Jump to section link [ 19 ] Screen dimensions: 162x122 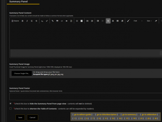(x=134, y=118)
